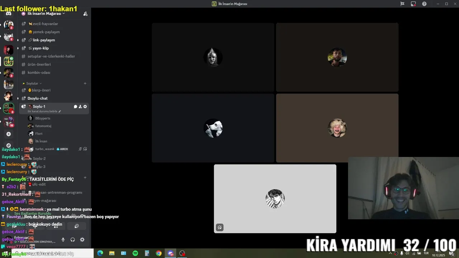Show hidden system tray icons chevron
This screenshot has width=459, height=258.
(x=390, y=253)
